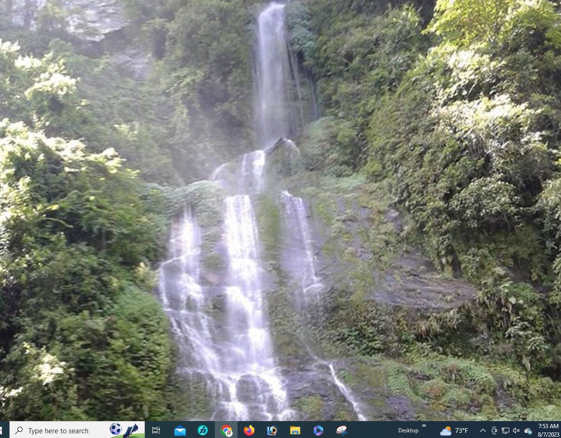Click the Meet Now camera icon

(x=494, y=430)
